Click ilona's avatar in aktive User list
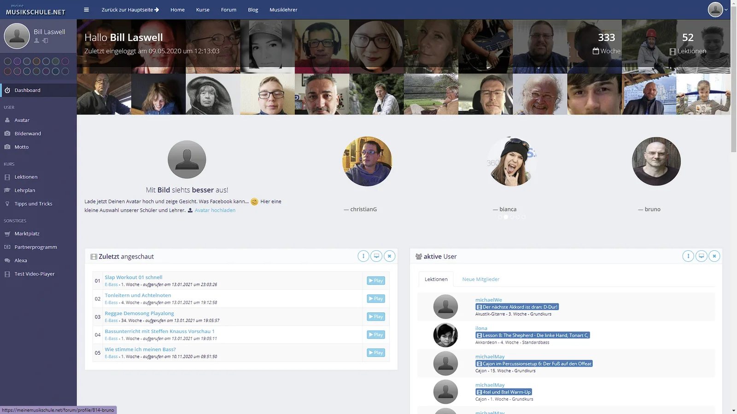 [x=445, y=335]
